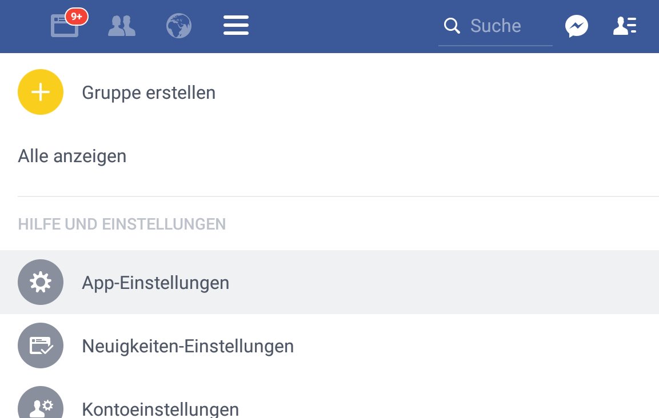Choose the Gruppe erstellen label
This screenshot has height=418, width=659.
pos(149,93)
